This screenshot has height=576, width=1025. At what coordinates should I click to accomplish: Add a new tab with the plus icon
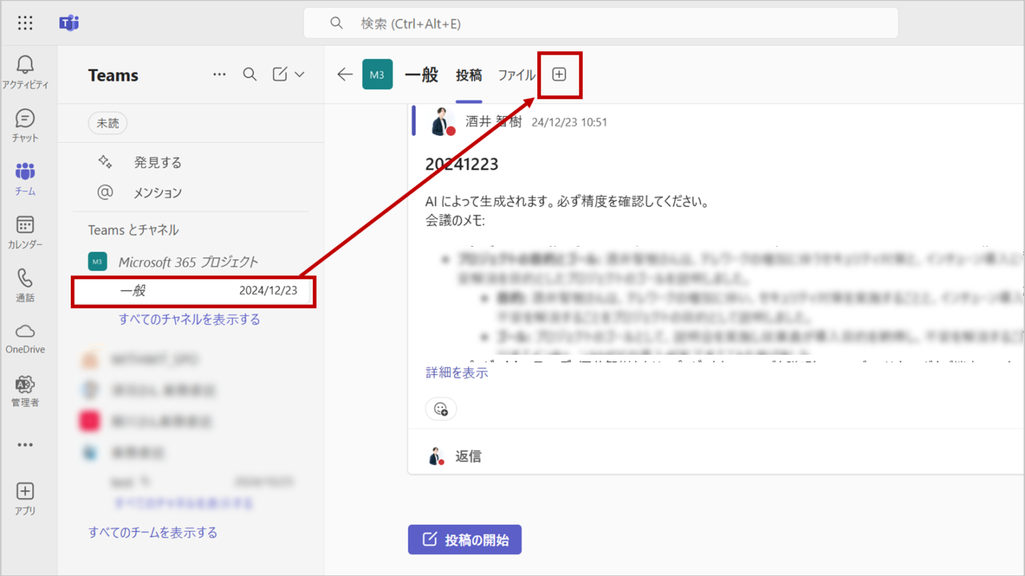click(x=559, y=75)
